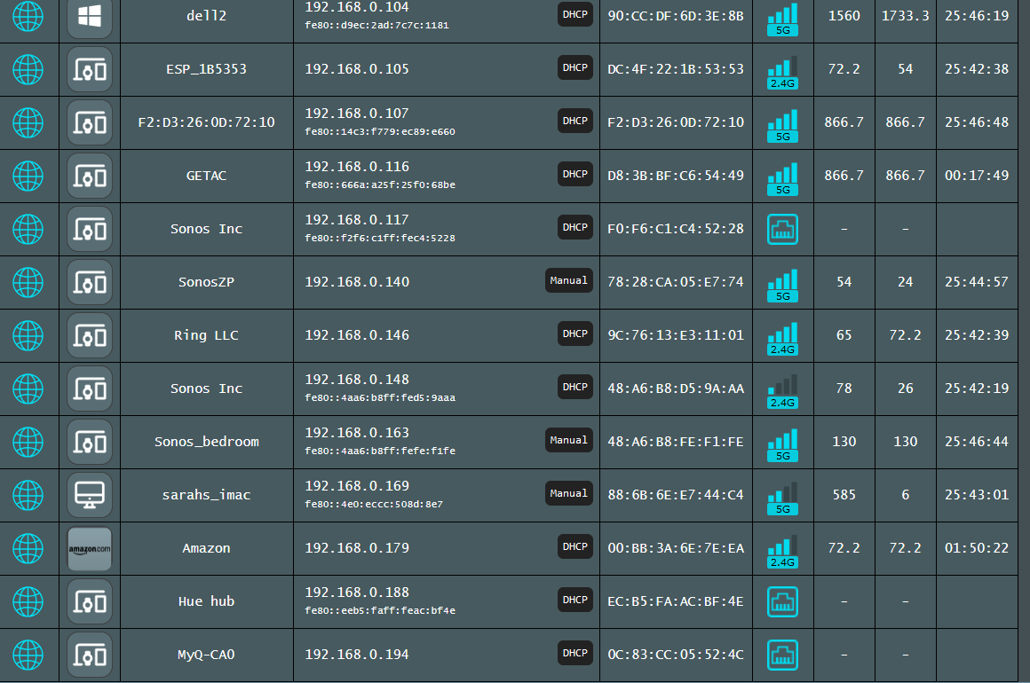Click the Manual badge on sarahs_imac row
The image size is (1030, 683).
tap(569, 493)
